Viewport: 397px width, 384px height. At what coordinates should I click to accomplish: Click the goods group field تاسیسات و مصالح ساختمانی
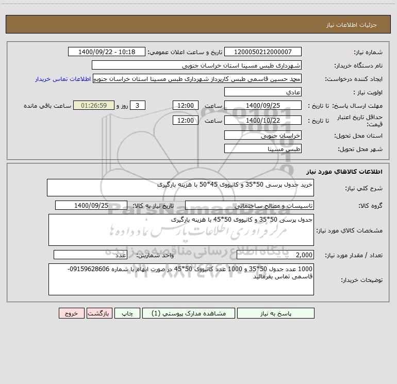point(250,205)
